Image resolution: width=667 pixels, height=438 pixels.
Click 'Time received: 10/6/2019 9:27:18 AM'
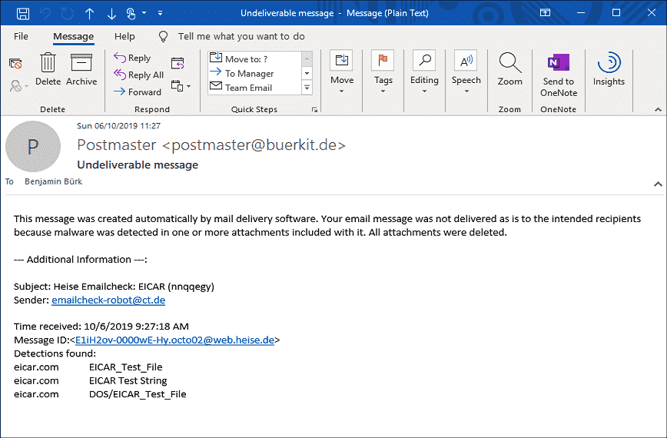(x=101, y=327)
